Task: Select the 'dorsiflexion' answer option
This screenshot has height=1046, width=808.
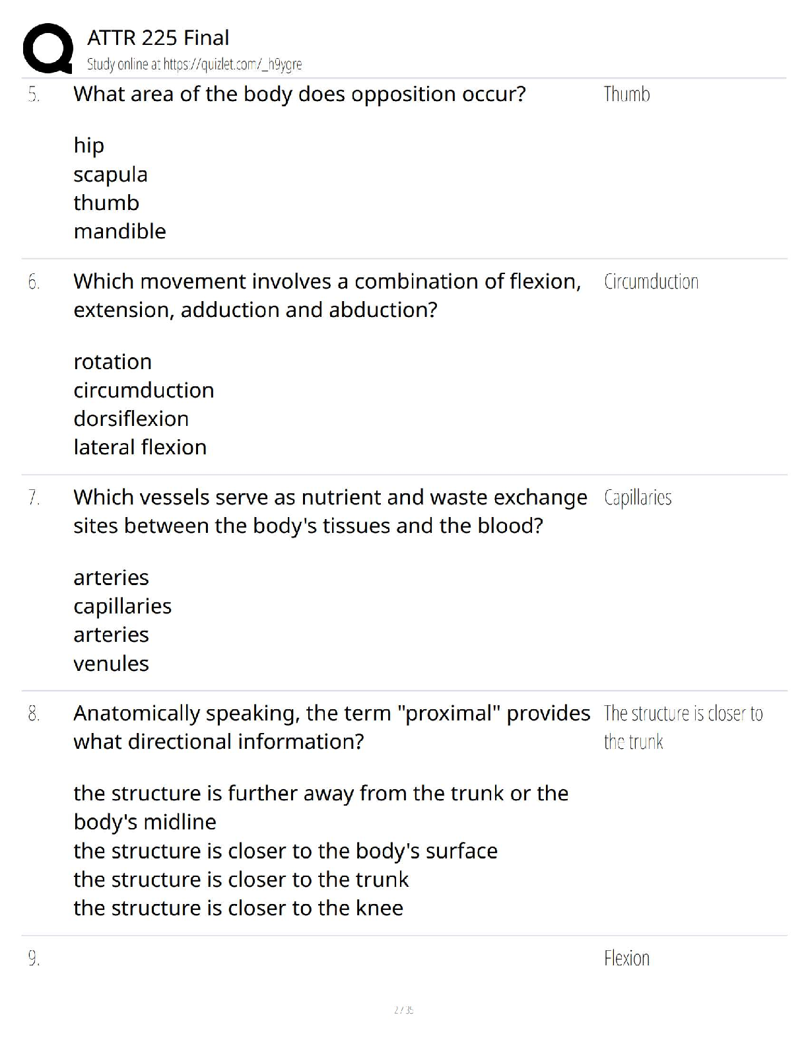Action: click(131, 419)
